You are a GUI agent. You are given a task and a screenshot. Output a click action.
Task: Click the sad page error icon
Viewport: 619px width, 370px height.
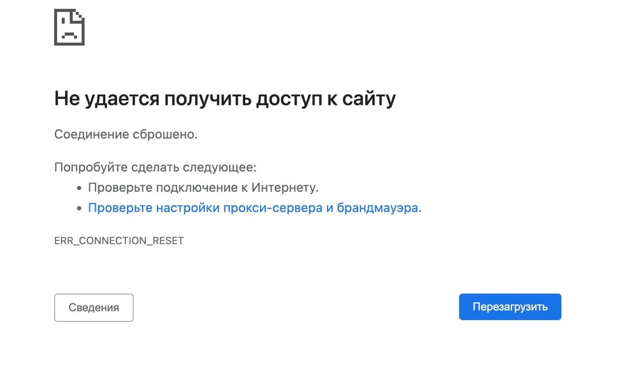tap(69, 28)
